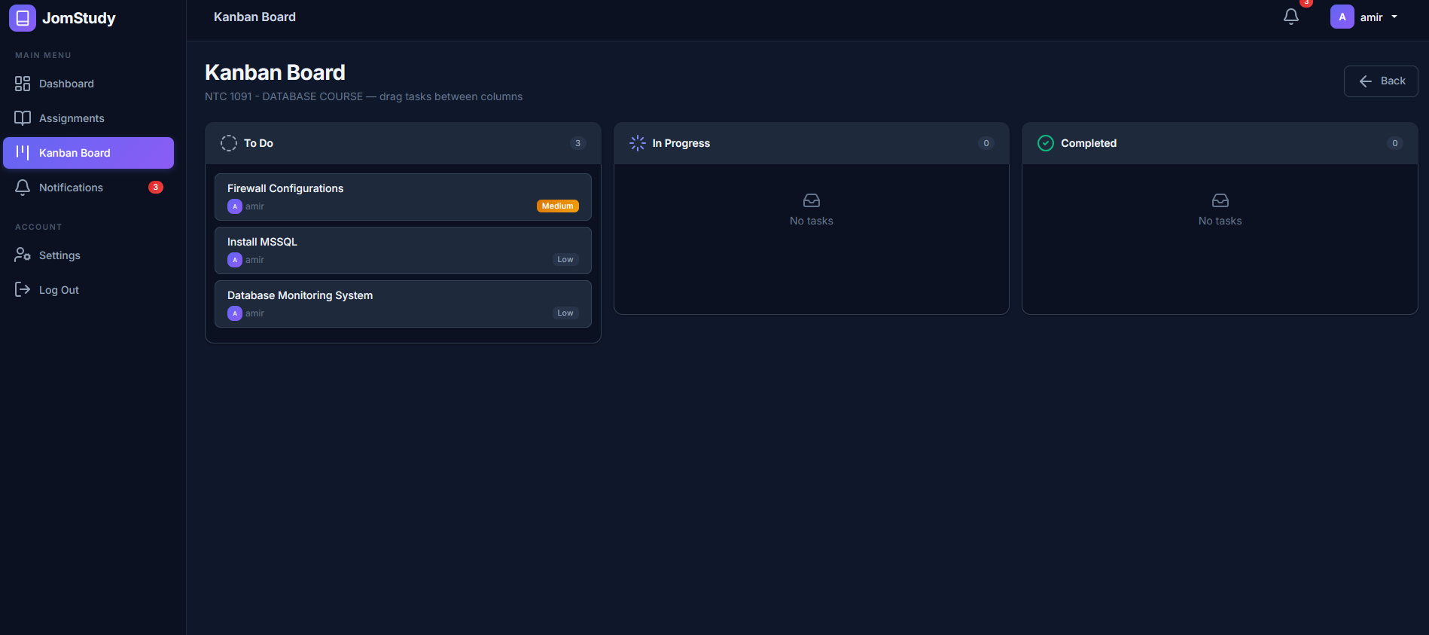Click the Notifications bell icon in sidebar
This screenshot has width=1429, height=635.
click(x=23, y=188)
